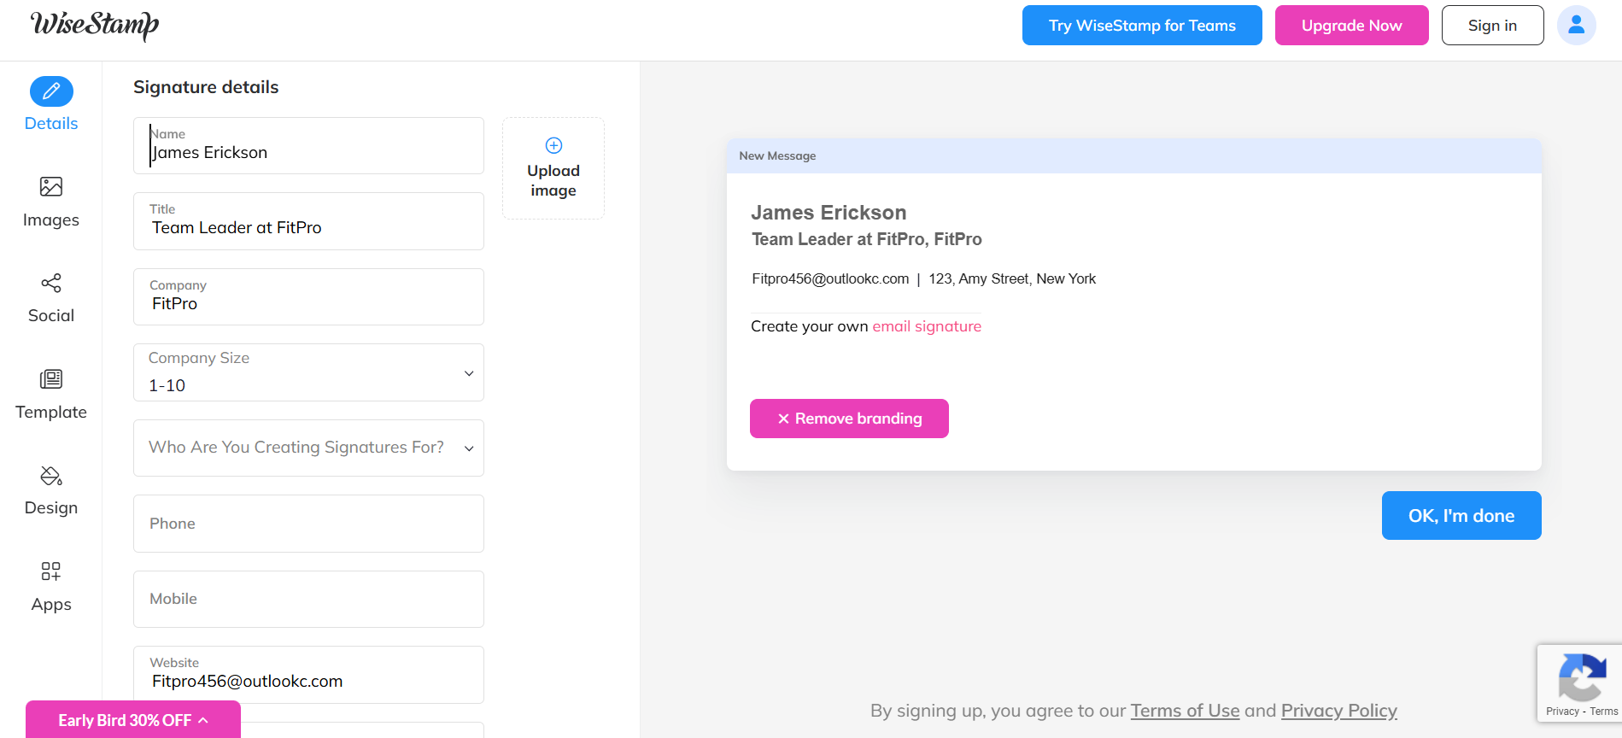Click the reCAPTCHA Terms link

coord(1603,712)
